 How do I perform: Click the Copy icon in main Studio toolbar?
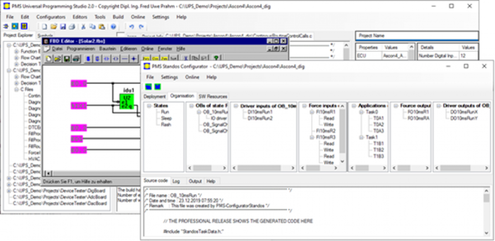click(93, 26)
